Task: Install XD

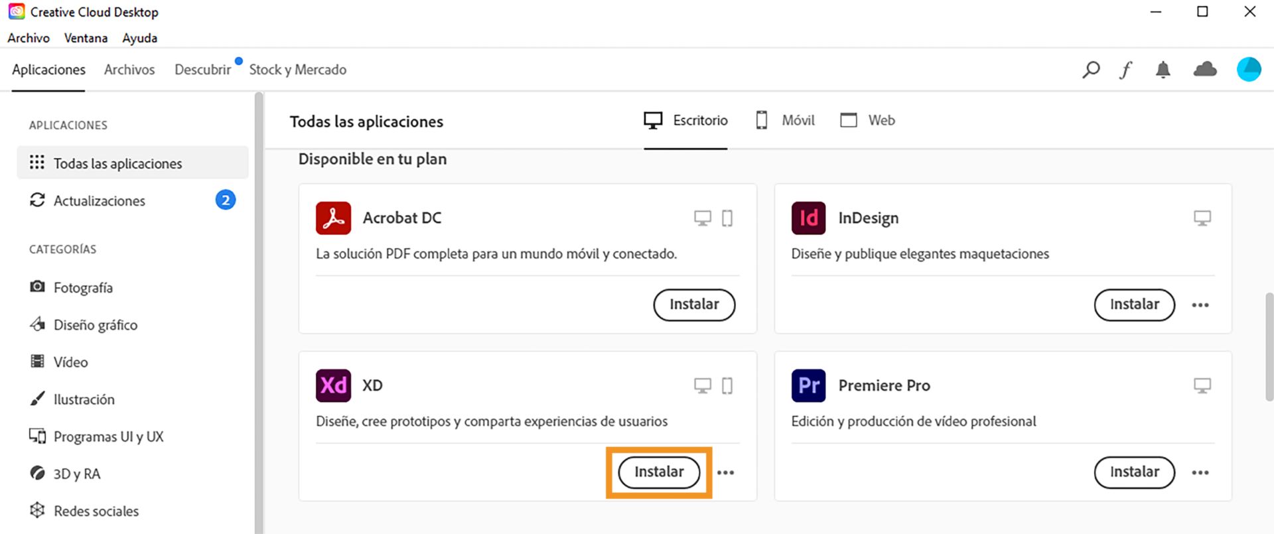Action: click(x=659, y=472)
